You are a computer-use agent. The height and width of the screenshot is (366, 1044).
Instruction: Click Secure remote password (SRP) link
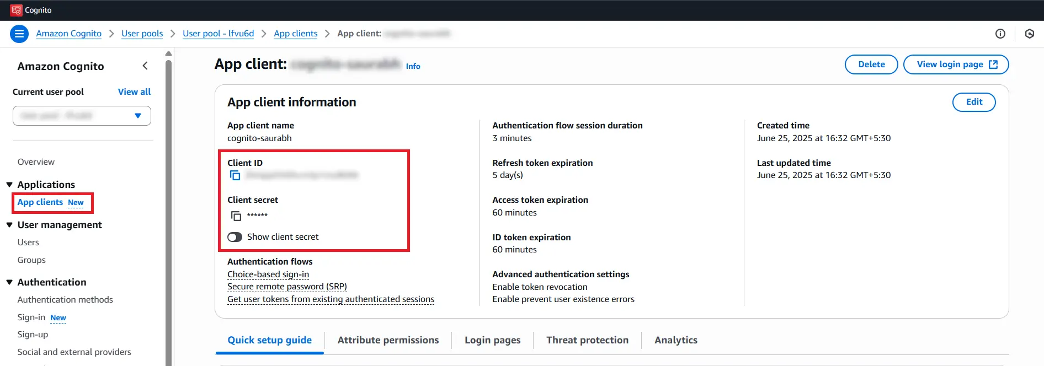pos(287,287)
